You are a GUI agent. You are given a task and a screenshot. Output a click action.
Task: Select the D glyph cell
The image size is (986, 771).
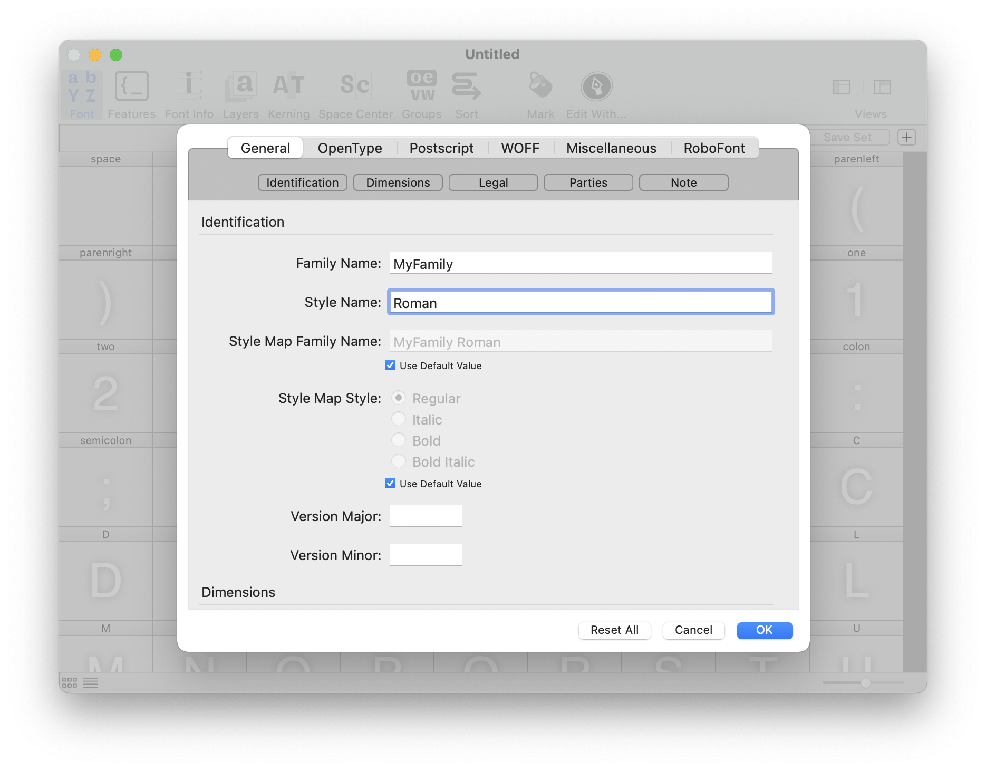point(105,574)
